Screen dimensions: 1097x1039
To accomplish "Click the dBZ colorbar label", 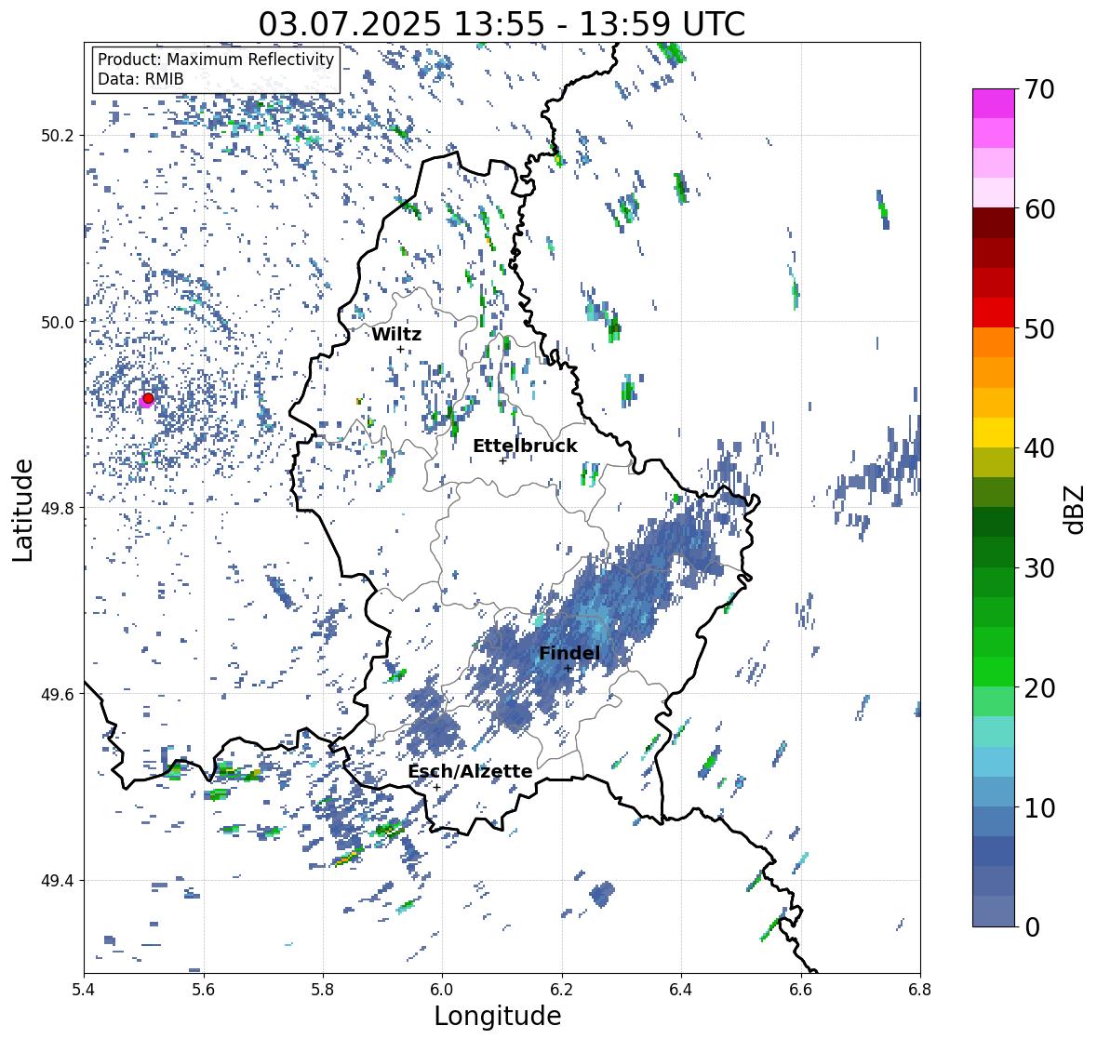I will (1076, 510).
